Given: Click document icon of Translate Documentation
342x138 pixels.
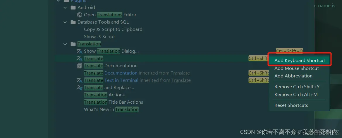Looking at the screenshot, I should point(79,66).
